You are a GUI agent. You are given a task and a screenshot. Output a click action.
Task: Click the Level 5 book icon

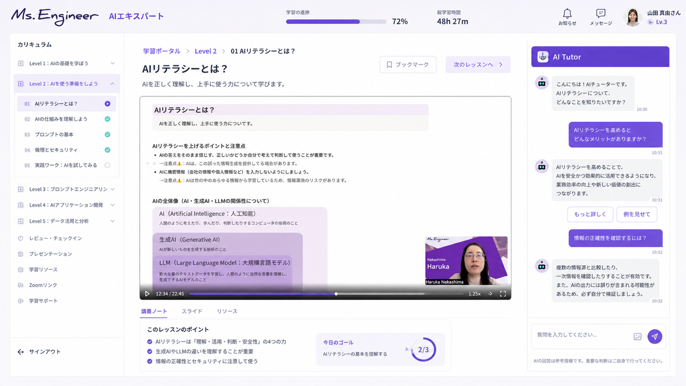click(21, 221)
